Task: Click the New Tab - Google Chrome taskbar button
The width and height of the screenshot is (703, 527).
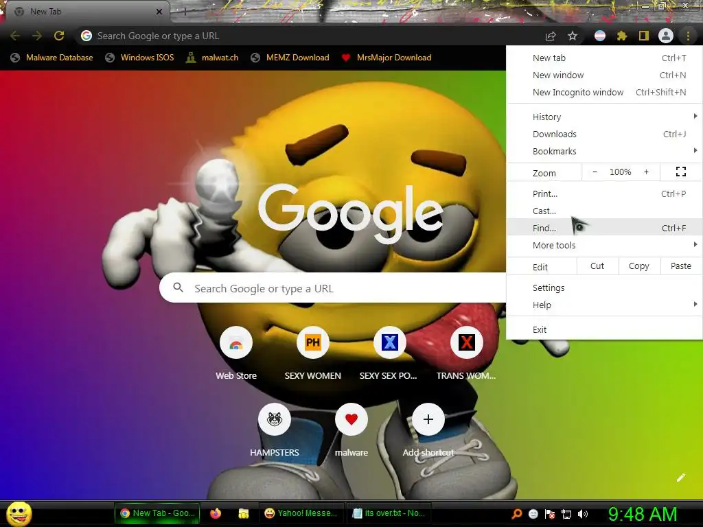Action: pos(157,513)
